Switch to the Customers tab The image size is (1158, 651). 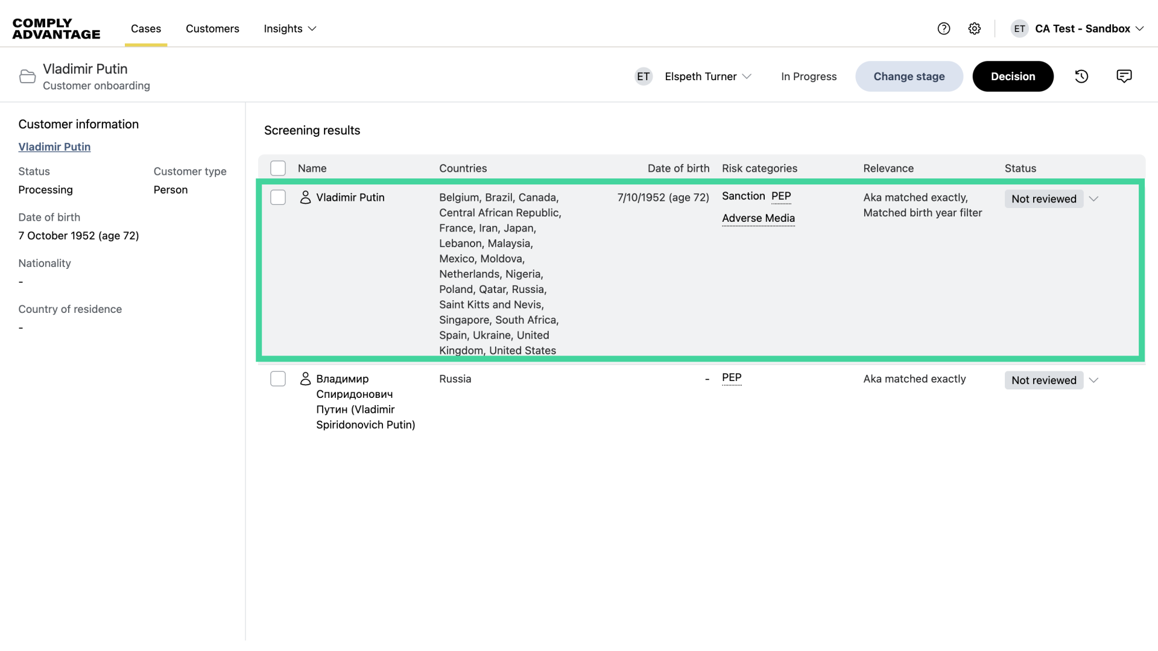(x=212, y=29)
